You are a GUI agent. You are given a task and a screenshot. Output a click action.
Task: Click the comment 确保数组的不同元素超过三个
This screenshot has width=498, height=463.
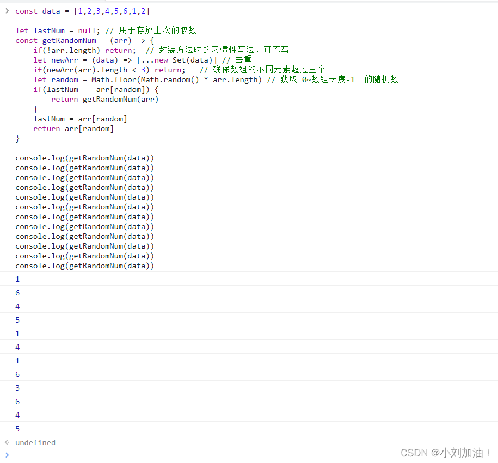(x=262, y=70)
